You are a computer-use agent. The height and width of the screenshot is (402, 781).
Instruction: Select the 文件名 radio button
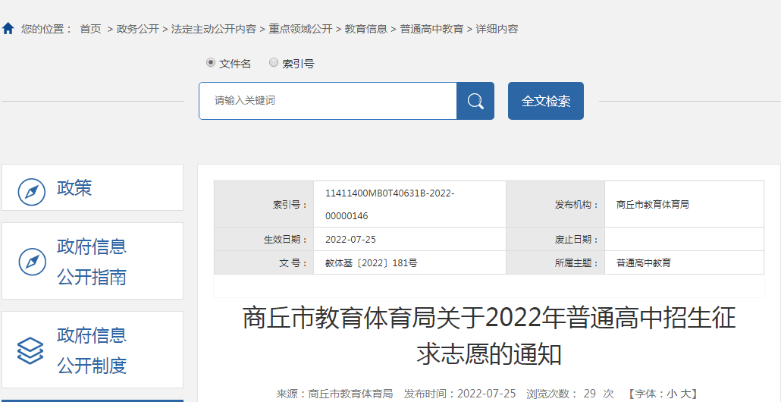tap(211, 63)
